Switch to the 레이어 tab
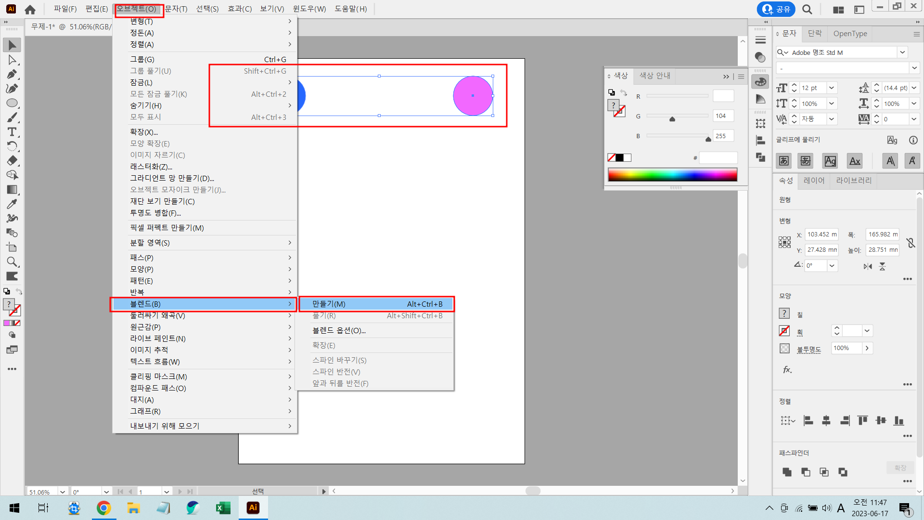This screenshot has width=924, height=520. [814, 181]
